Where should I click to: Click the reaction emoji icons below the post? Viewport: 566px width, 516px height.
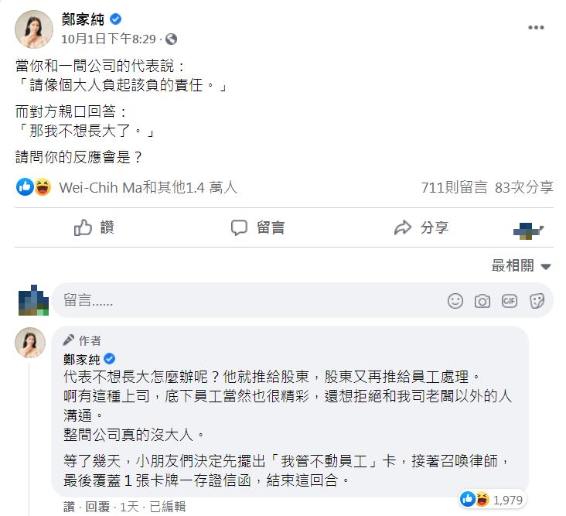coord(34,187)
